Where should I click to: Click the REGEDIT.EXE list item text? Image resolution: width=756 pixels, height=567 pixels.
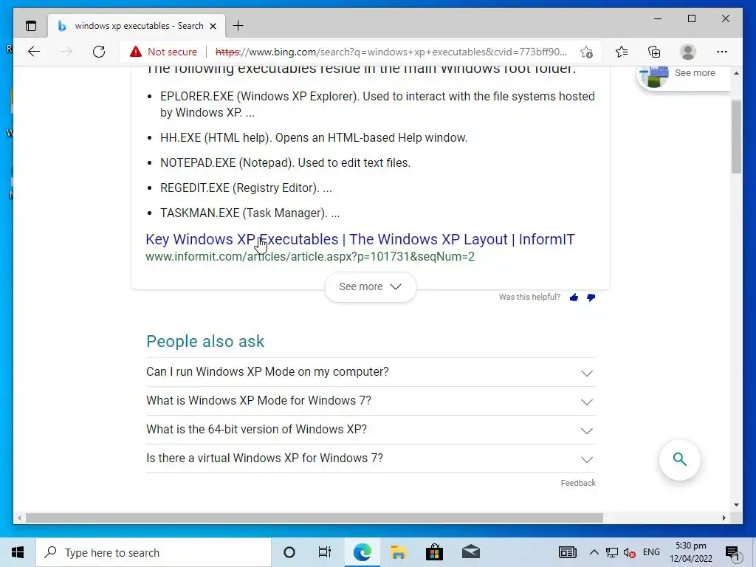(x=246, y=188)
